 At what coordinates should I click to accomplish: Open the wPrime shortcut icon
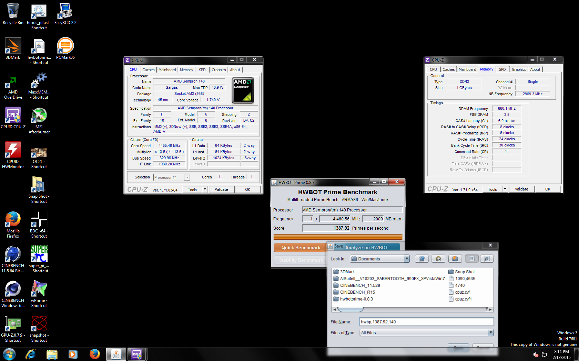pos(39,294)
